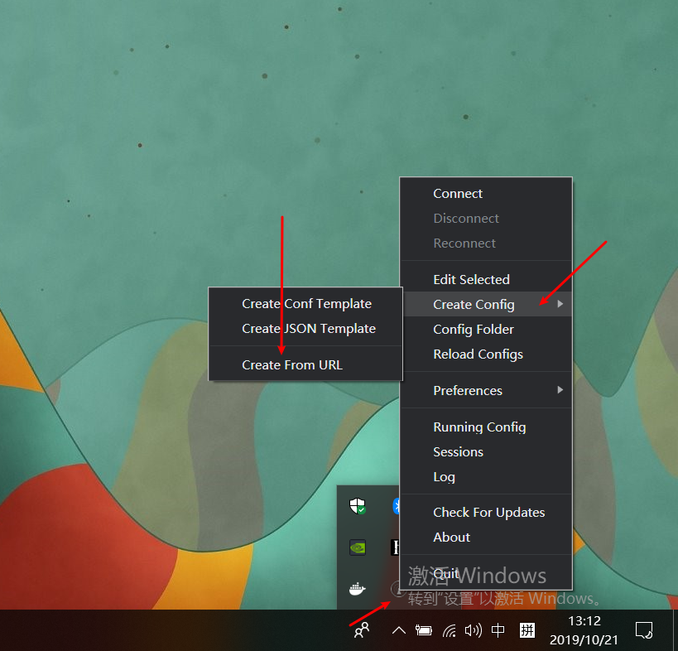Click Check For Updates
Image resolution: width=678 pixels, height=651 pixels.
click(x=488, y=513)
